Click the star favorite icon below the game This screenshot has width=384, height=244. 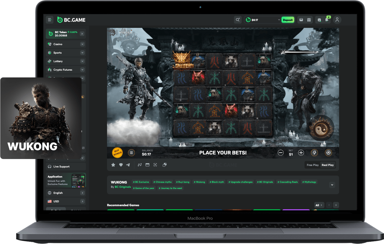[x=113, y=165]
